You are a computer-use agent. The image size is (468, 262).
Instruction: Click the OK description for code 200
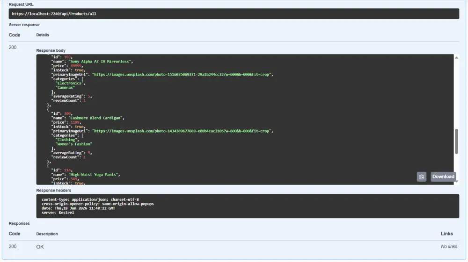tap(40, 247)
